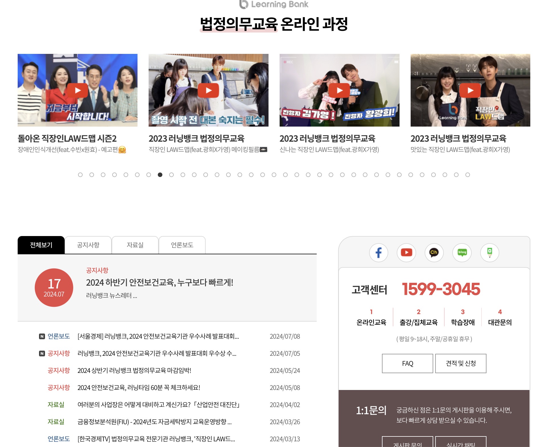The height and width of the screenshot is (447, 548).
Task: Click the Naver Post pencil icon
Action: 489,253
